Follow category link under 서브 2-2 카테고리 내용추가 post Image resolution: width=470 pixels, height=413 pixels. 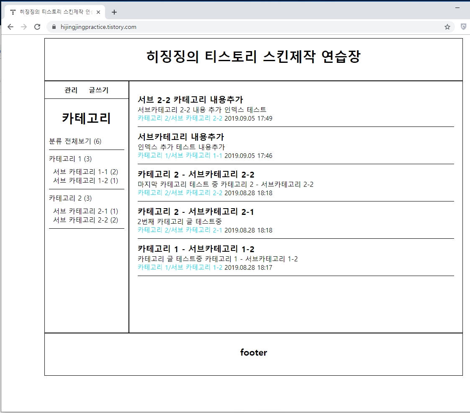pos(180,119)
